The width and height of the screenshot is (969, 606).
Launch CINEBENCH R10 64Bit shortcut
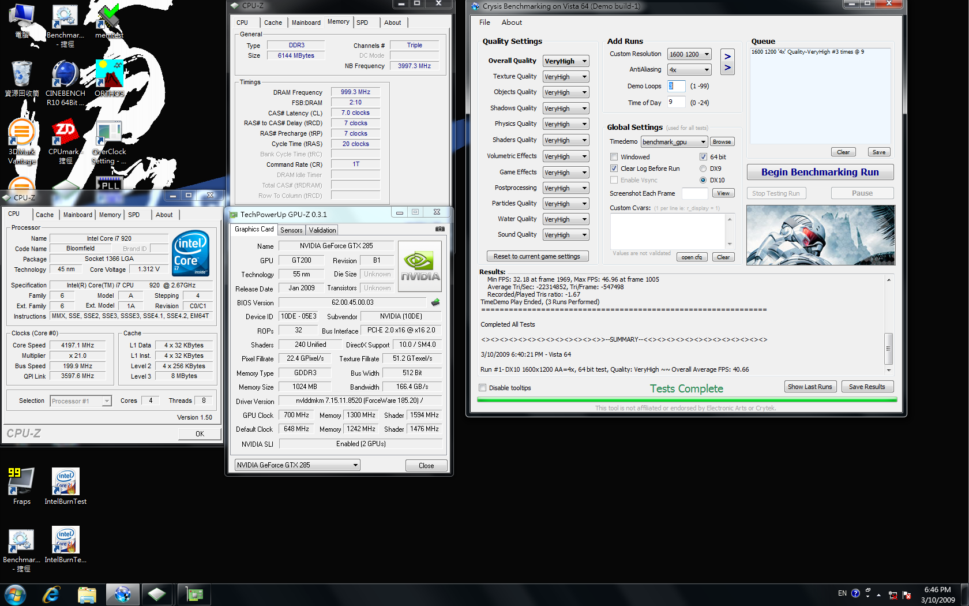pyautogui.click(x=65, y=83)
